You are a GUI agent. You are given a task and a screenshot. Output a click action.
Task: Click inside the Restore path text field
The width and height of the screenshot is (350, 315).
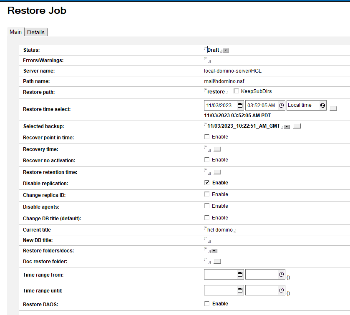coord(215,91)
